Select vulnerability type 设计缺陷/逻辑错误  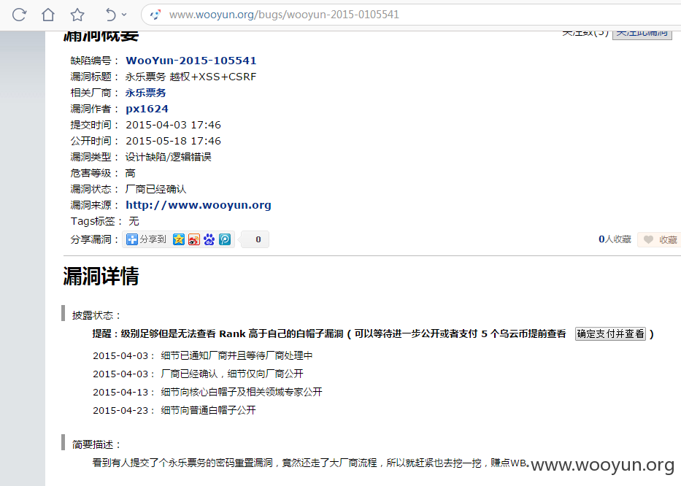(168, 157)
